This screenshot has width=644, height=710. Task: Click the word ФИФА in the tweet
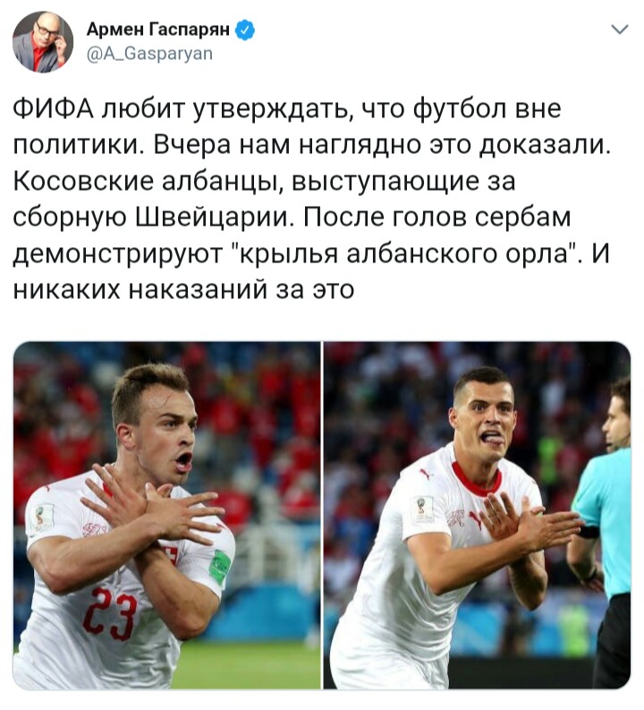pos(54,108)
